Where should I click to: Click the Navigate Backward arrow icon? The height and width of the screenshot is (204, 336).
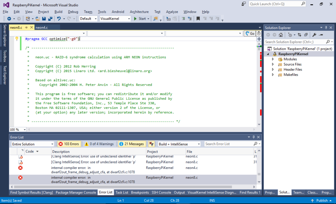9,18
